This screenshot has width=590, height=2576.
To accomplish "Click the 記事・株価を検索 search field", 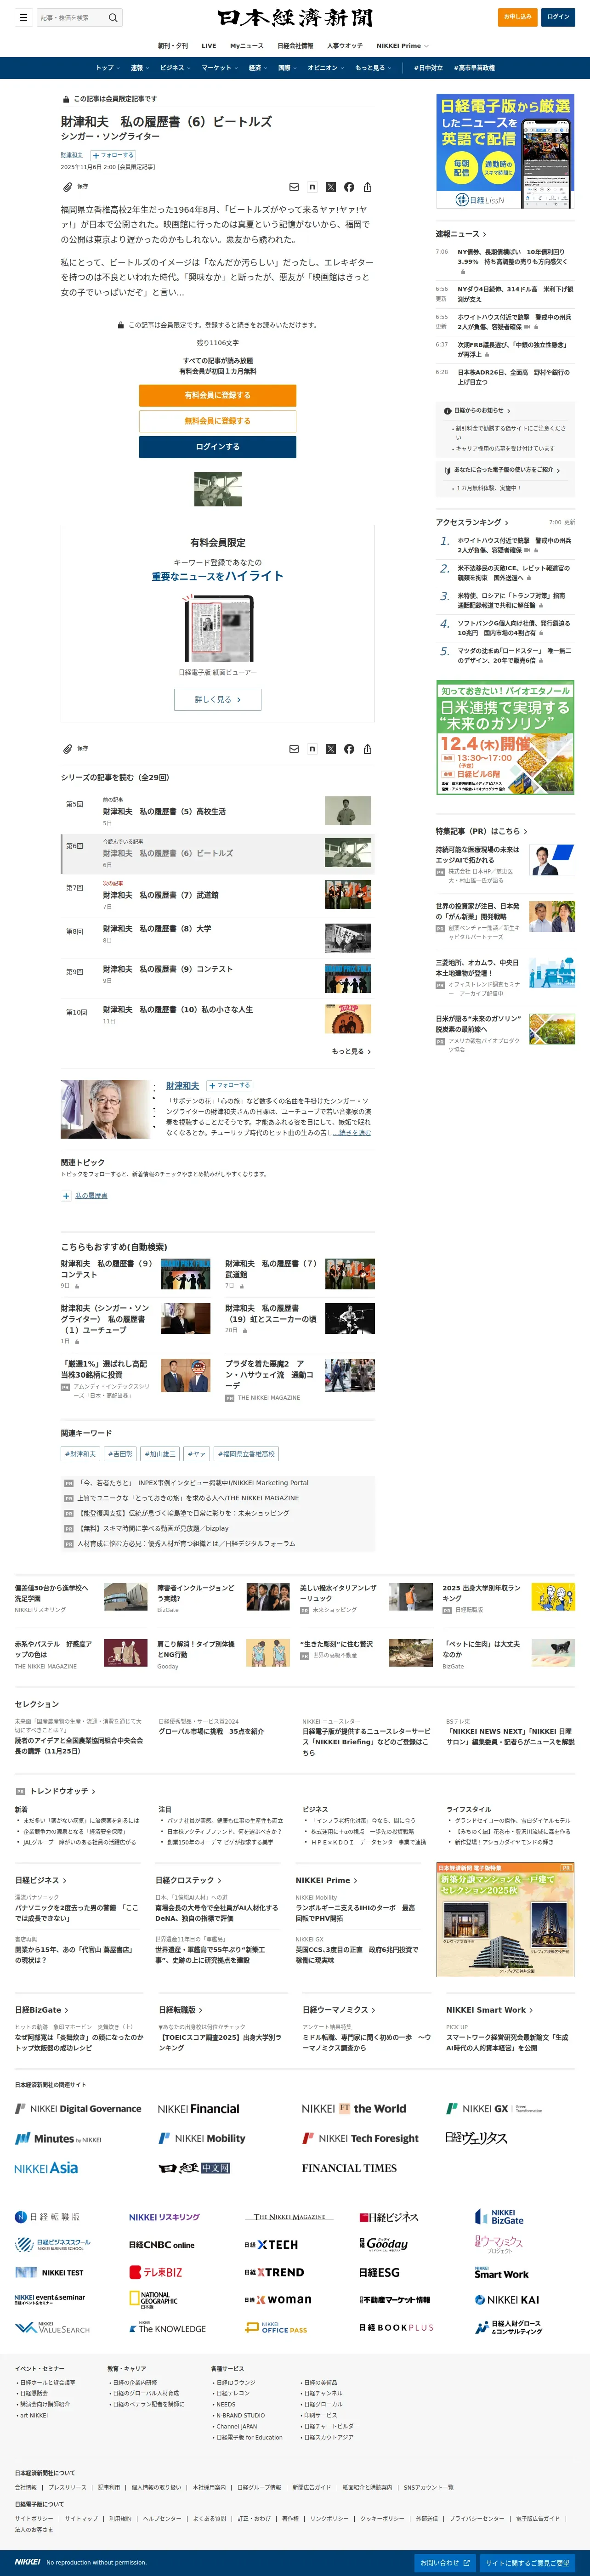I will click(71, 17).
